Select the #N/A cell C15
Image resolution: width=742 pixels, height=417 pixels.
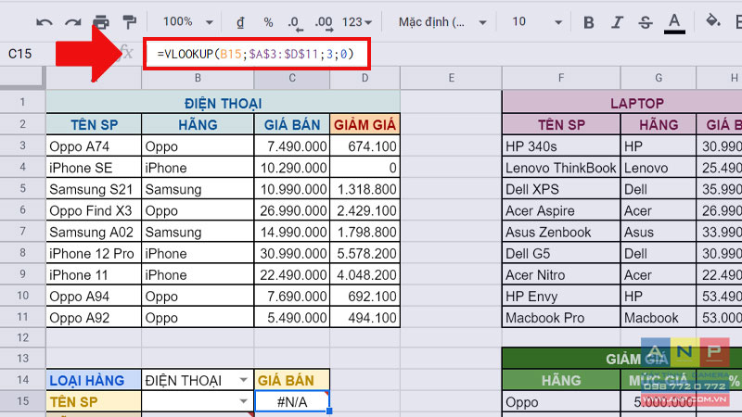tap(292, 401)
